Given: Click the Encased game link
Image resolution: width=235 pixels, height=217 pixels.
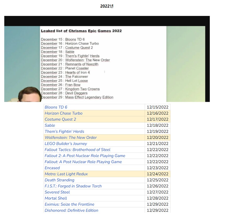Looking at the screenshot, I should [x=52, y=168].
